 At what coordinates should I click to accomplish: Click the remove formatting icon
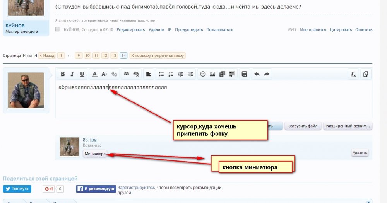[x=353, y=74]
